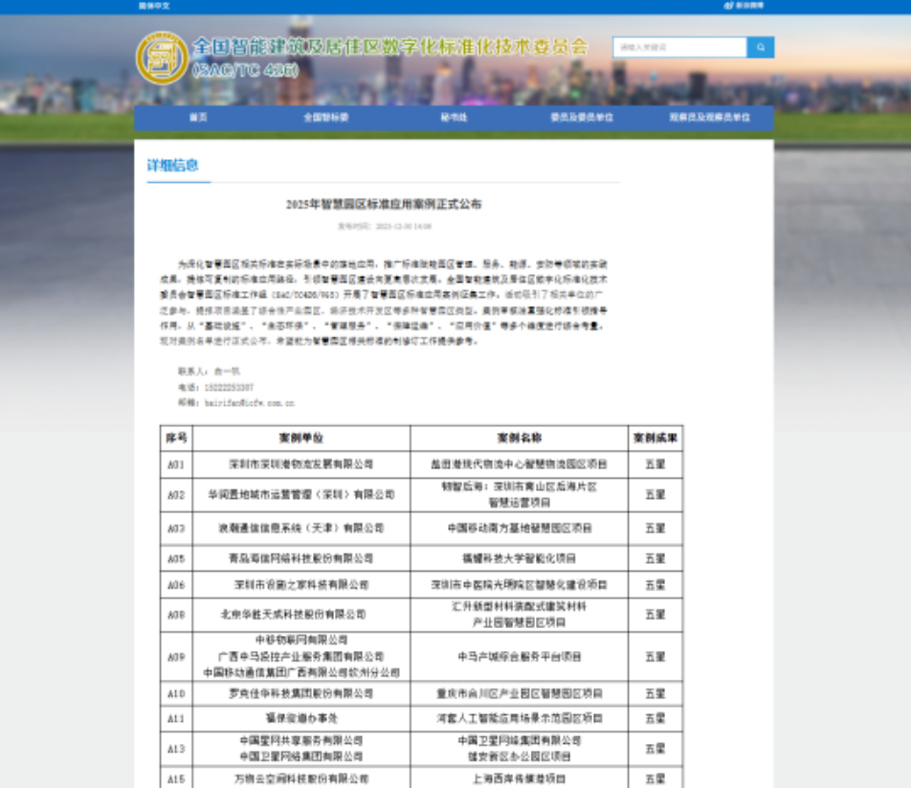
Task: Click the 案例单位 table column header
Action: 301,439
